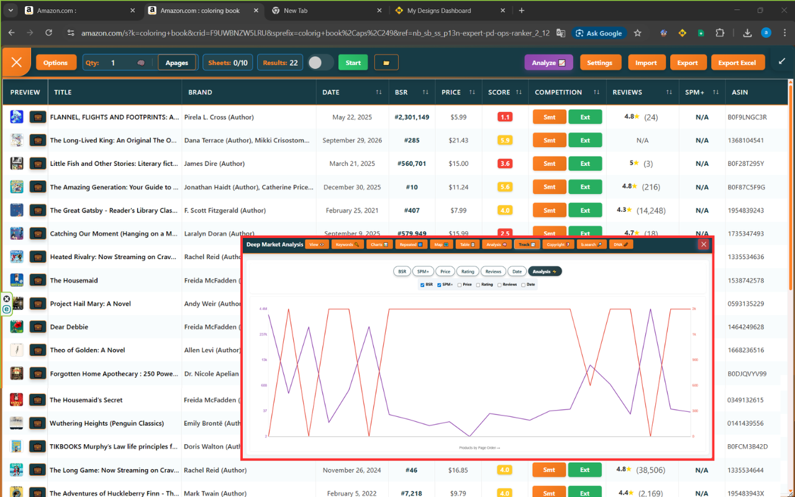Go back with the browser back arrow
The width and height of the screenshot is (795, 497).
(12, 33)
